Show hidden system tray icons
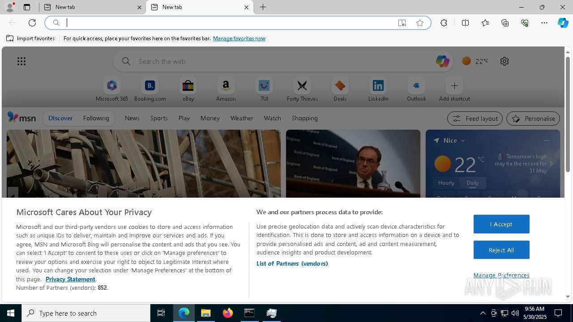This screenshot has height=322, width=573. coord(483,313)
